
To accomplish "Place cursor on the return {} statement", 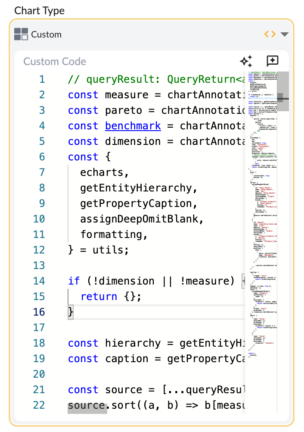I will [x=111, y=297].
